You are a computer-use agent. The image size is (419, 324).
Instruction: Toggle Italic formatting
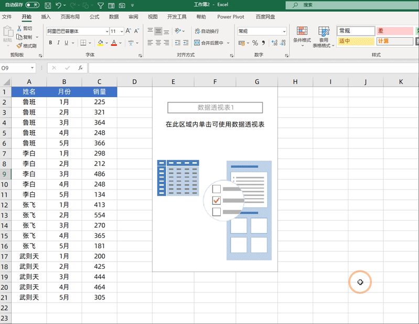59,43
